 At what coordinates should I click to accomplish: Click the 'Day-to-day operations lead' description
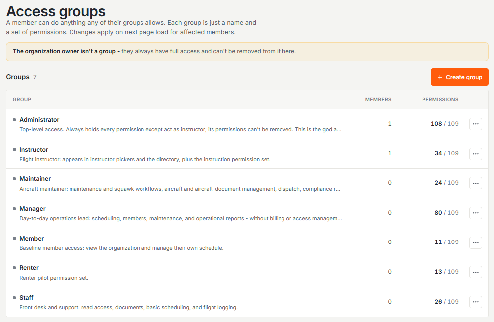181,218
